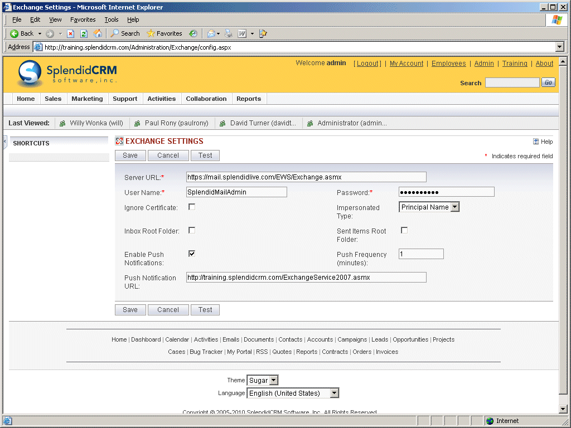Viewport: 571px width, 428px height.
Task: Click the Exchange Settings title icon
Action: (x=119, y=141)
